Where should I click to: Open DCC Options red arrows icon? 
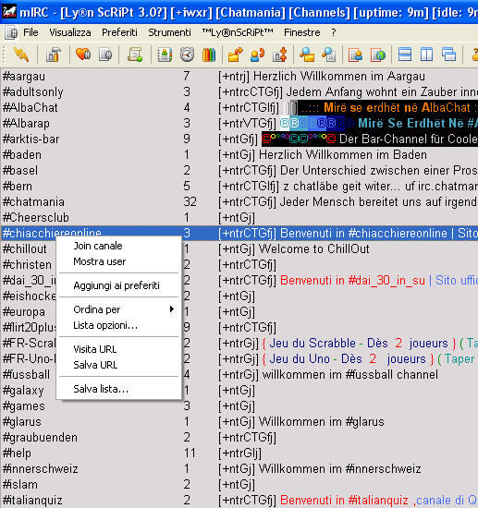tap(280, 54)
